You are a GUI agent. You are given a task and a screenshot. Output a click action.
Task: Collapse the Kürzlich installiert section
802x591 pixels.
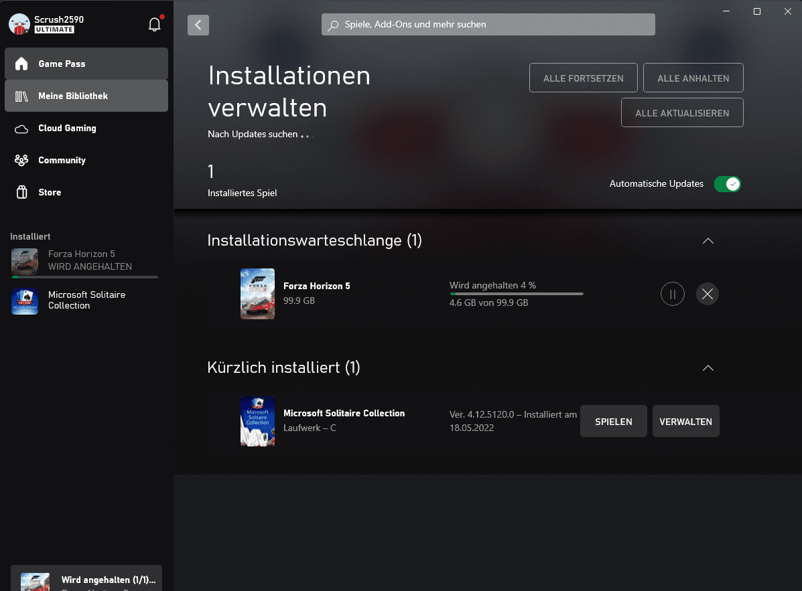click(708, 367)
